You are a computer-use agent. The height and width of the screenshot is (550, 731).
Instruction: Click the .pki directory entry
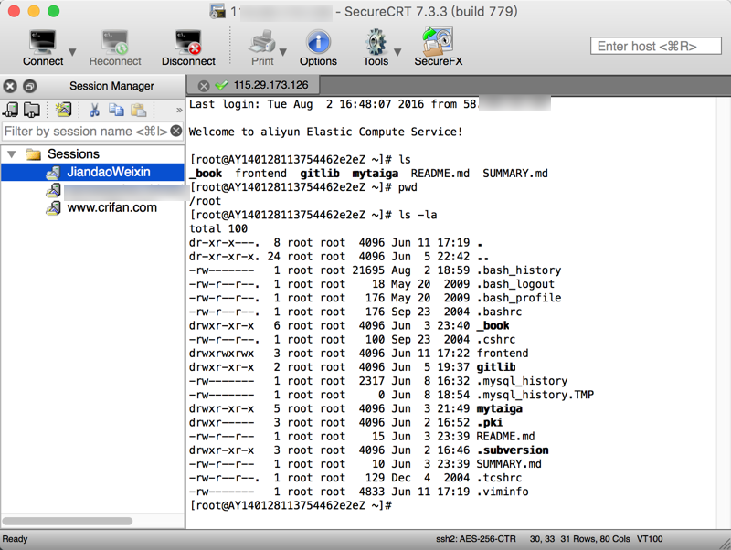tap(490, 423)
